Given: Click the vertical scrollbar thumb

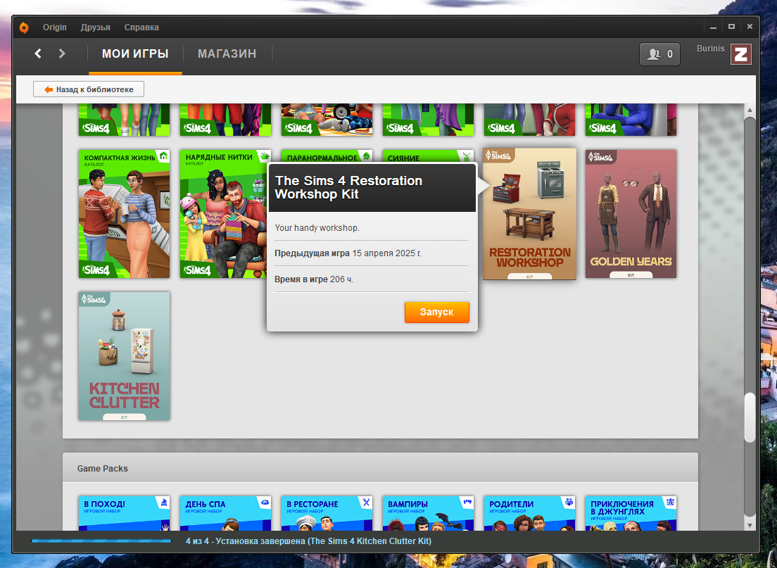Looking at the screenshot, I should click(750, 417).
